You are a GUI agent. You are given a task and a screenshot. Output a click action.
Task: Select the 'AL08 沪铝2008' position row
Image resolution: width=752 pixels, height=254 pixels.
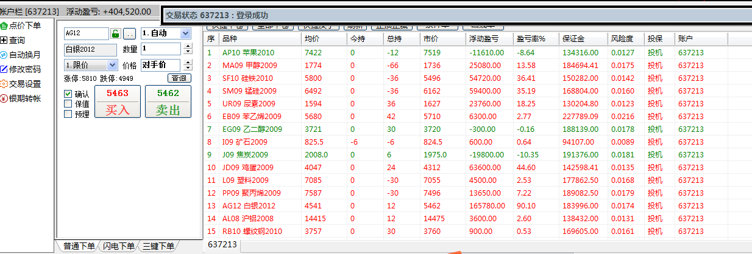pos(467,219)
